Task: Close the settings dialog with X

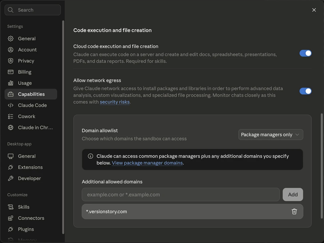Action: pos(314,10)
